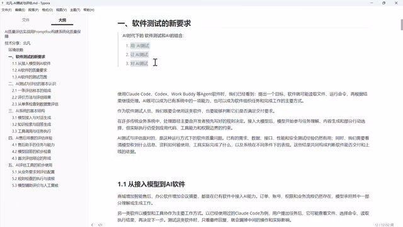This screenshot has height=227, width=403.
Task: Close the Typora window
Action: [x=396, y=3]
